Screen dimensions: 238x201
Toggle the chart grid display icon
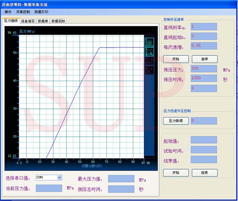149,42
